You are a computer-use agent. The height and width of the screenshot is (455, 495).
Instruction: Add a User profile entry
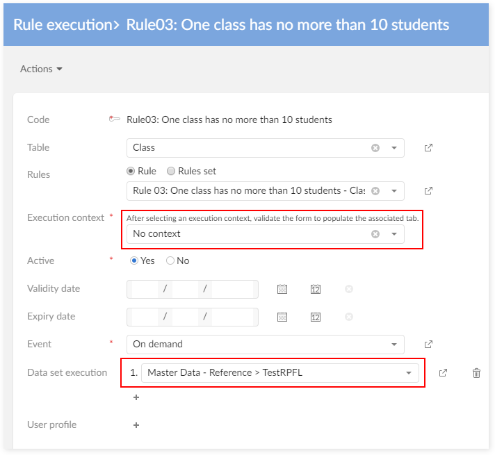136,425
